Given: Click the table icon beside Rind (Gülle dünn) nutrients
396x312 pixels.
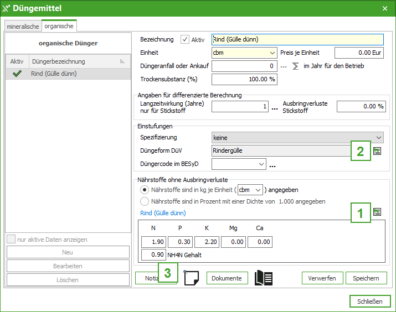Looking at the screenshot, I should click(x=377, y=212).
